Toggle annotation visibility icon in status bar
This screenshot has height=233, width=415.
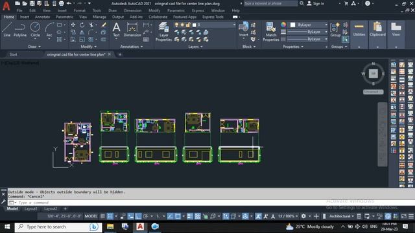click(x=258, y=216)
